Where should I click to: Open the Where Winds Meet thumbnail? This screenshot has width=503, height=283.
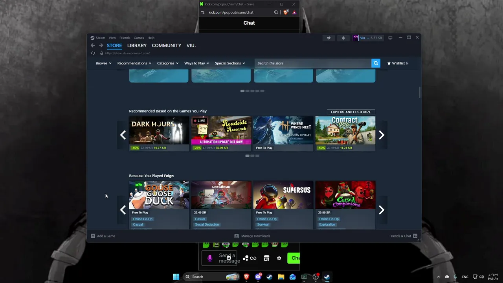[x=283, y=130]
